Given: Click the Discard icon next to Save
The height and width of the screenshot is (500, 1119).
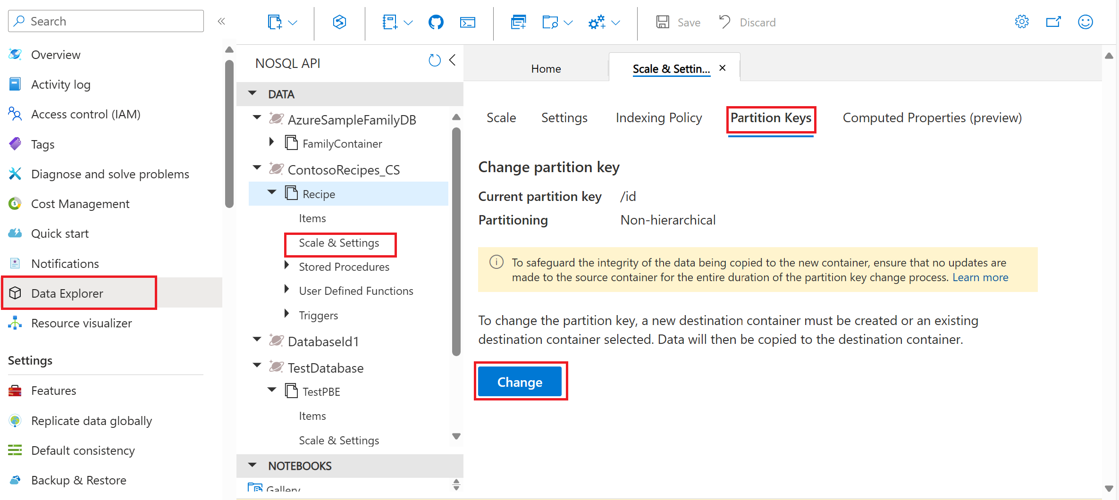Looking at the screenshot, I should click(724, 22).
